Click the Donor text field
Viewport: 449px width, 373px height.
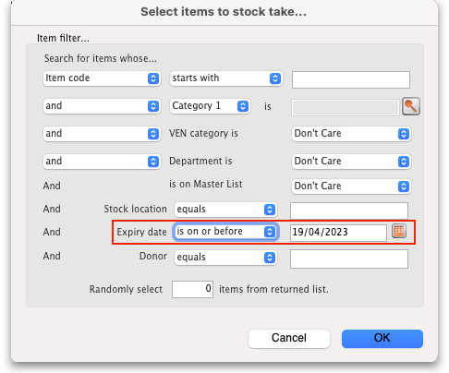click(x=349, y=259)
